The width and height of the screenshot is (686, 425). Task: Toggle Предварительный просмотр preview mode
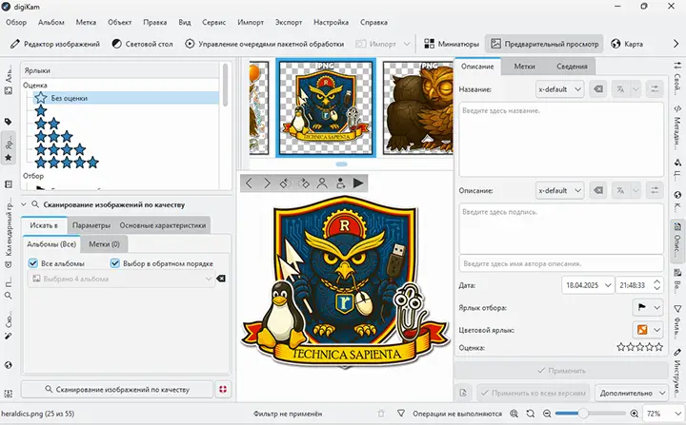544,44
